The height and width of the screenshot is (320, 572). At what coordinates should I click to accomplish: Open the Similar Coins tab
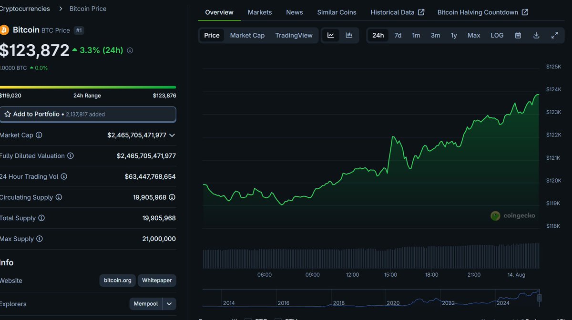pyautogui.click(x=337, y=12)
